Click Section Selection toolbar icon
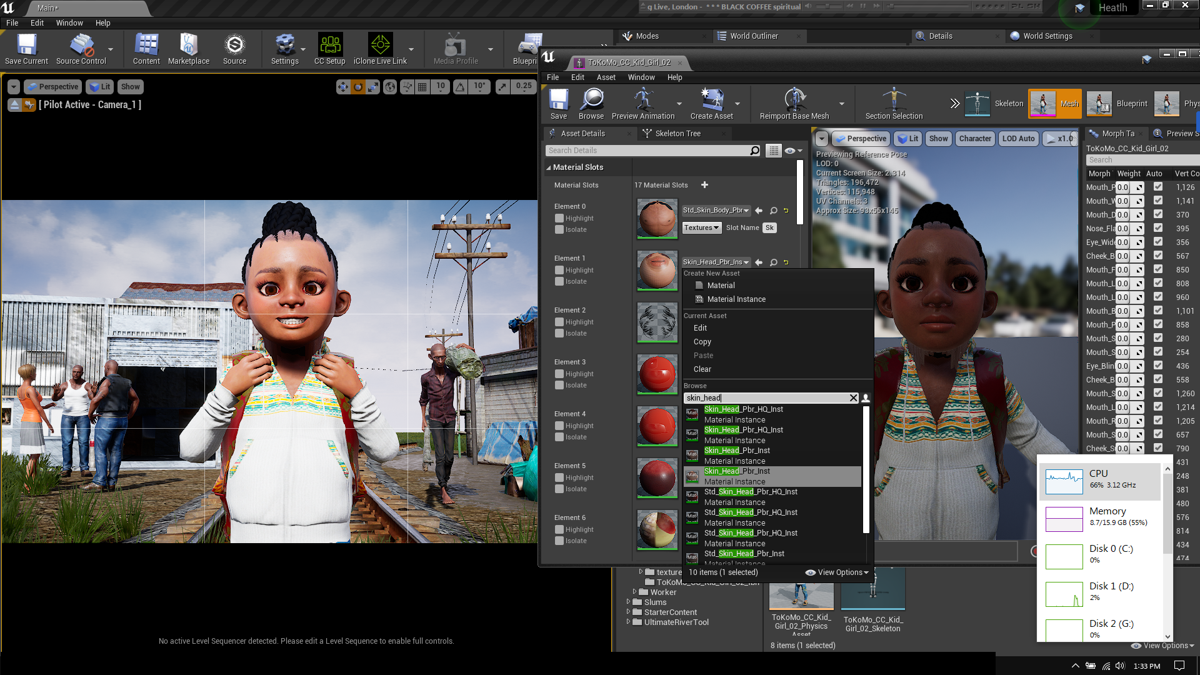The height and width of the screenshot is (675, 1200). (x=894, y=104)
